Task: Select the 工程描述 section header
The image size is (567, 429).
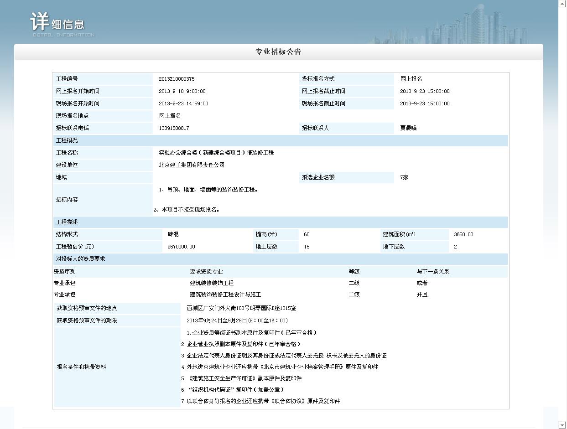Action: (67, 222)
